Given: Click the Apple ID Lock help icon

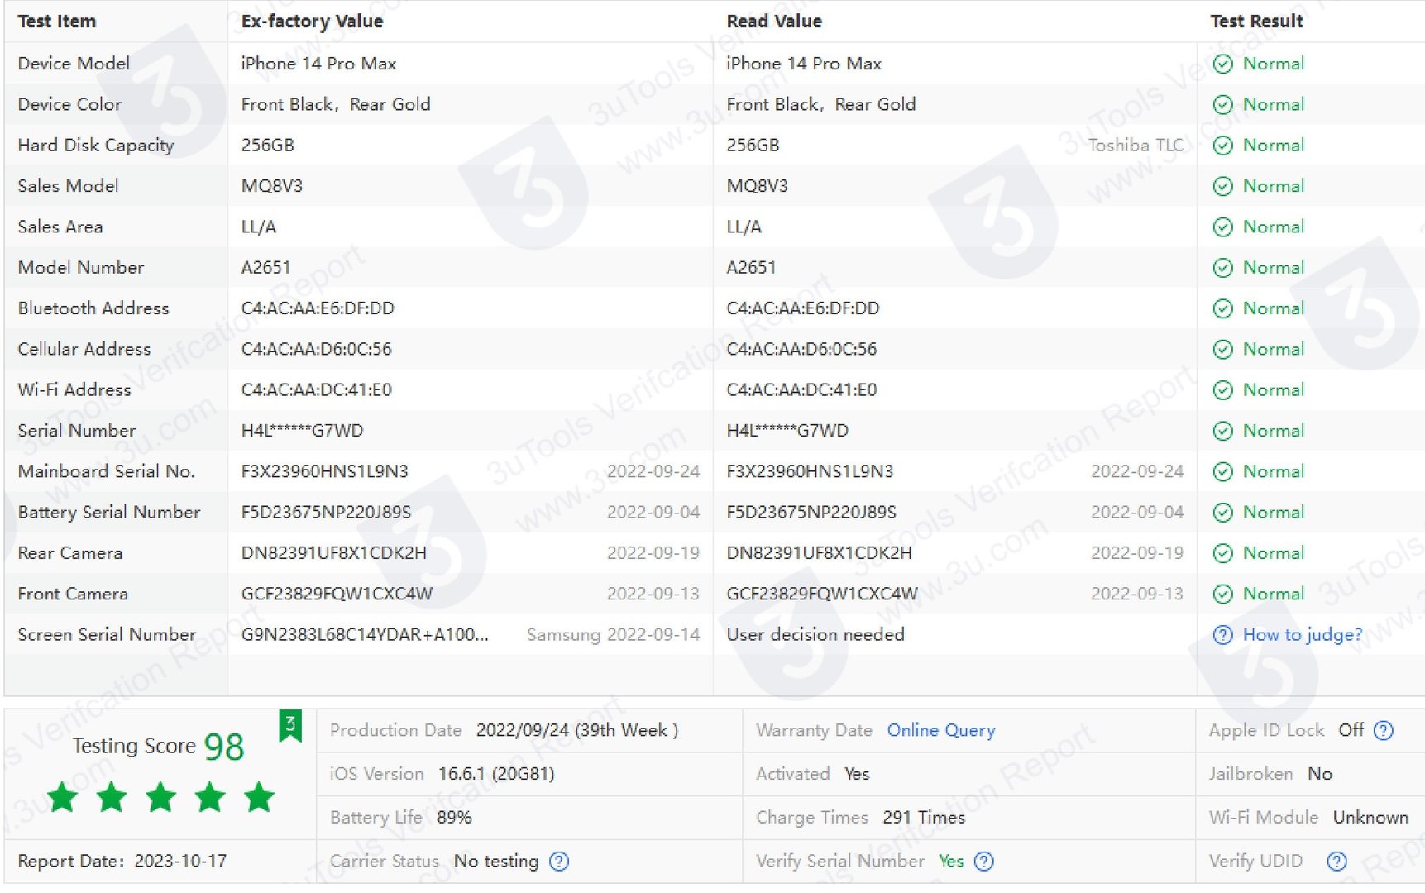Looking at the screenshot, I should (x=1383, y=731).
